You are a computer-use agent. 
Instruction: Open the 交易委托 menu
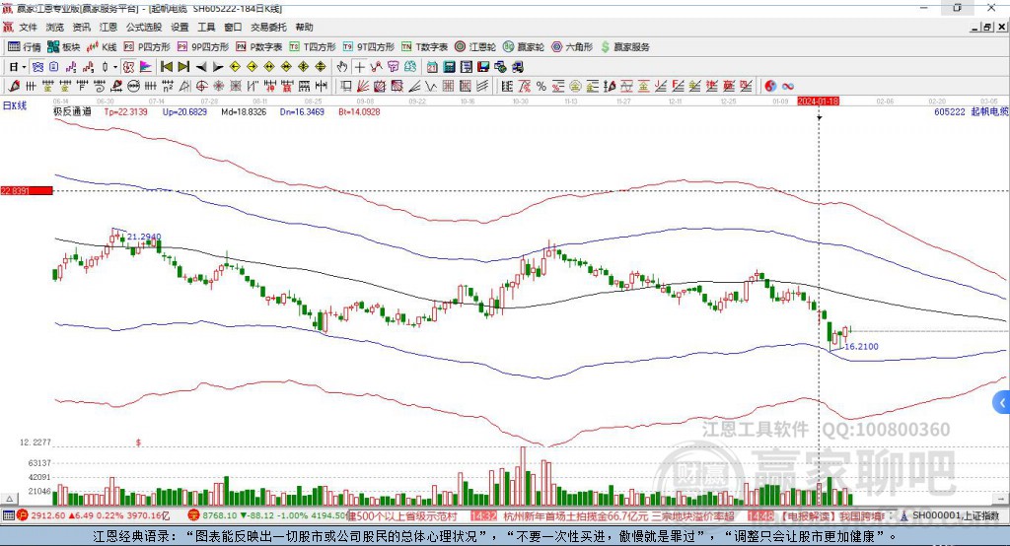tap(268, 27)
